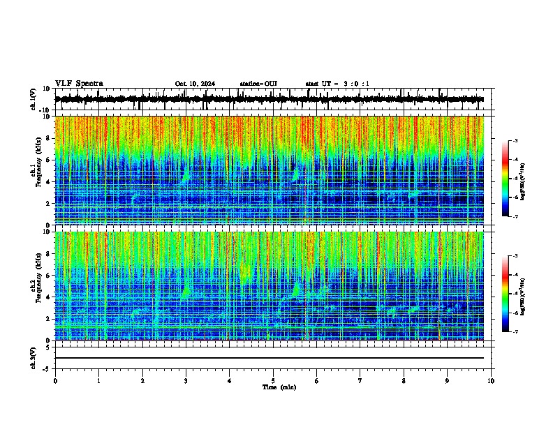The width and height of the screenshot is (553, 427).
Task: Click the '-3' label on ch.2 color bar
Action: pos(515,256)
